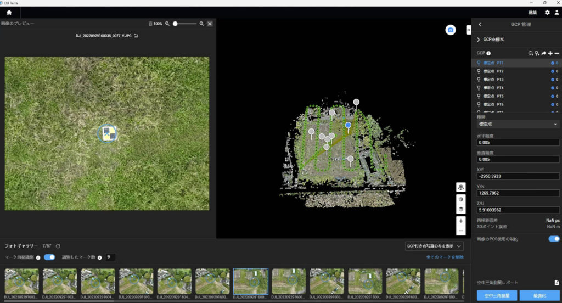Open image folder icon beside the filename
The width and height of the screenshot is (562, 303).
pos(136,36)
